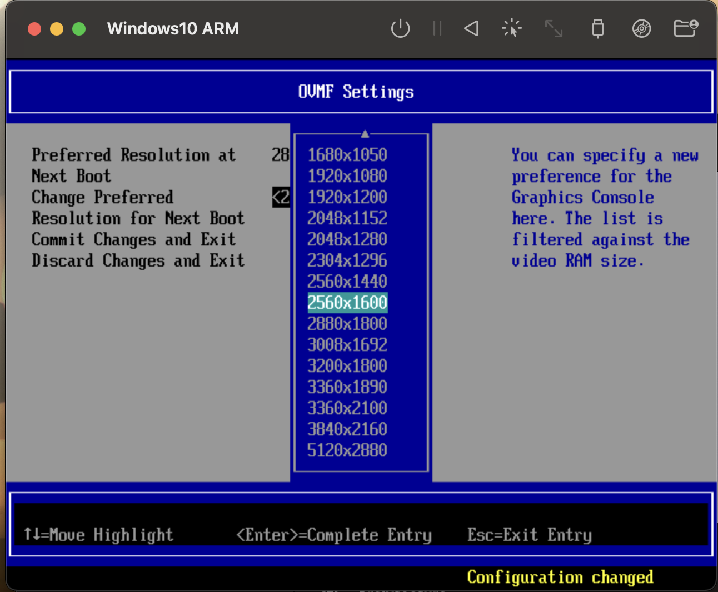Click Discard Changes and Exit
This screenshot has width=718, height=592.
click(x=138, y=260)
